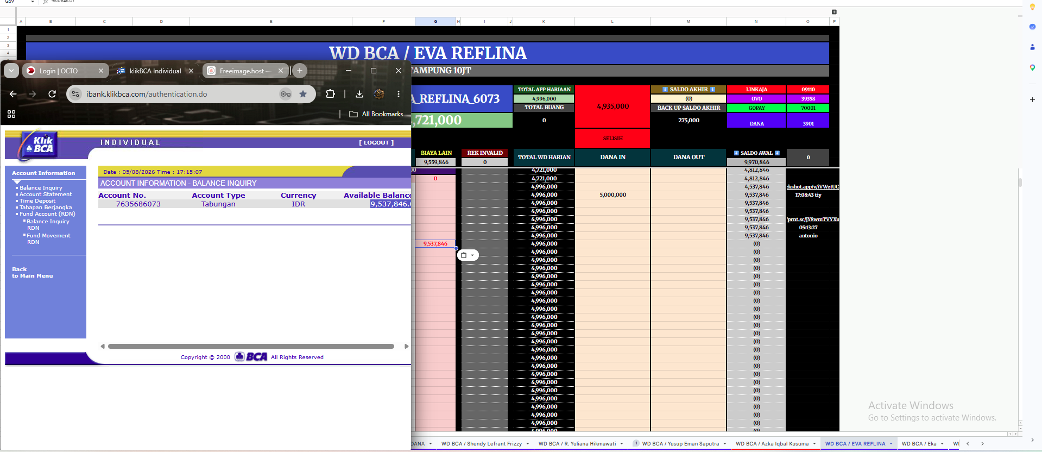Click the bookmark star in address bar

(x=303, y=94)
